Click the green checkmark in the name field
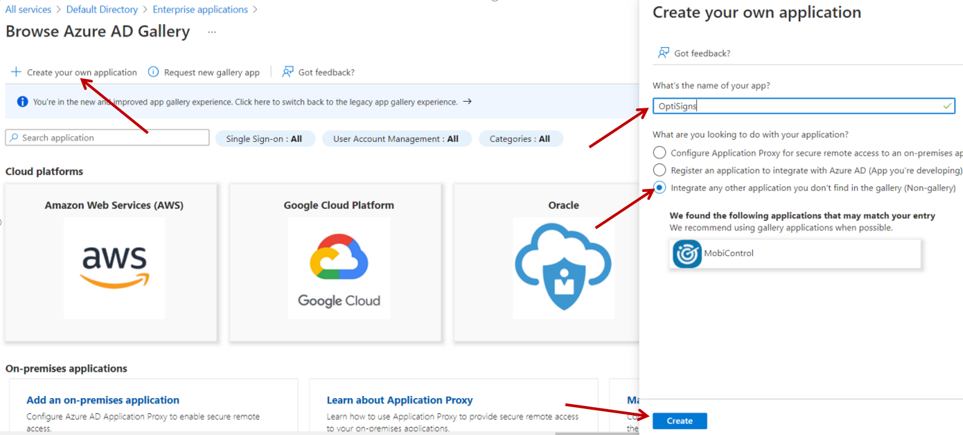Viewport: 963px width, 435px height. tap(947, 106)
